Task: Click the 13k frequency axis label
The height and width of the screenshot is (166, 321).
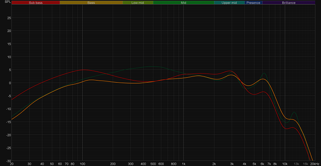Action: (296, 164)
